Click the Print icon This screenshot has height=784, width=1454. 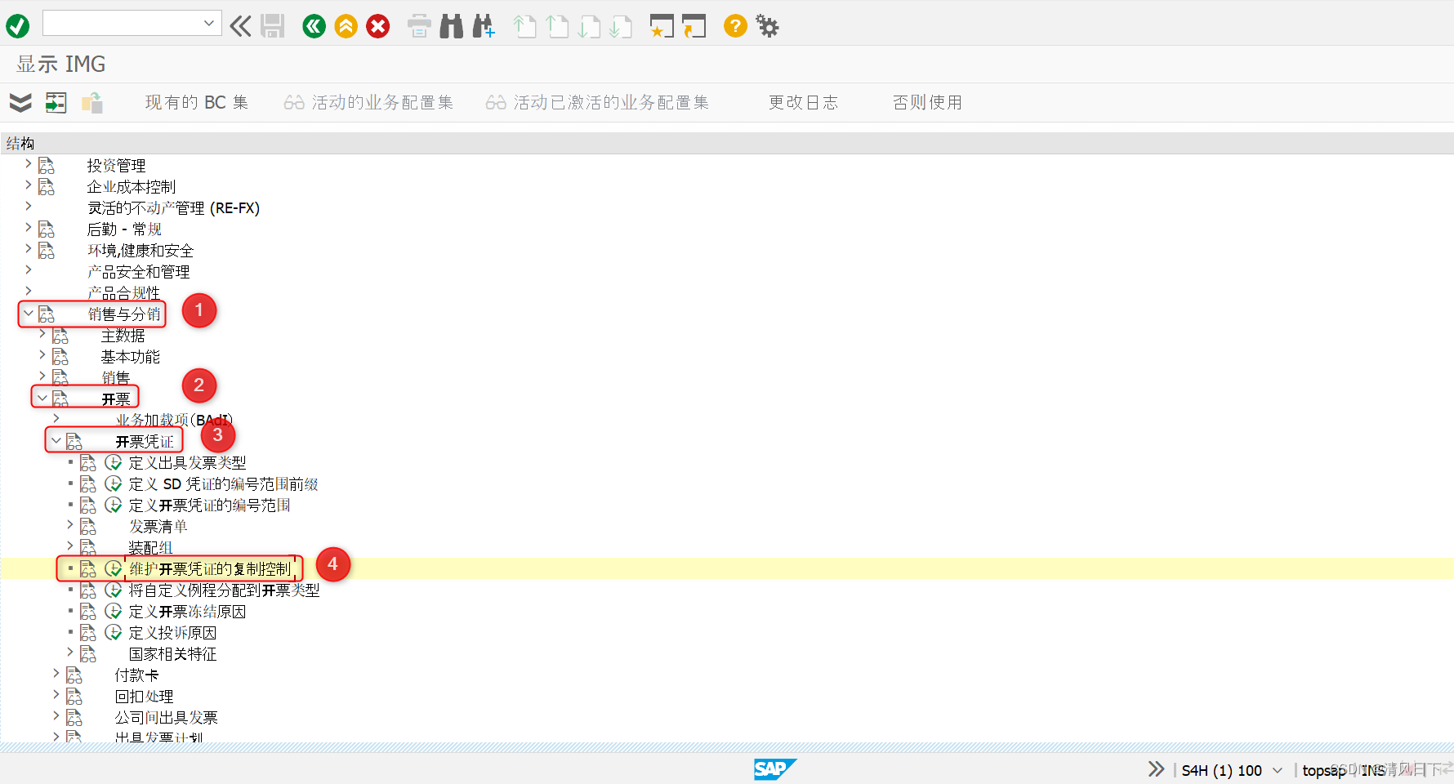pyautogui.click(x=419, y=26)
